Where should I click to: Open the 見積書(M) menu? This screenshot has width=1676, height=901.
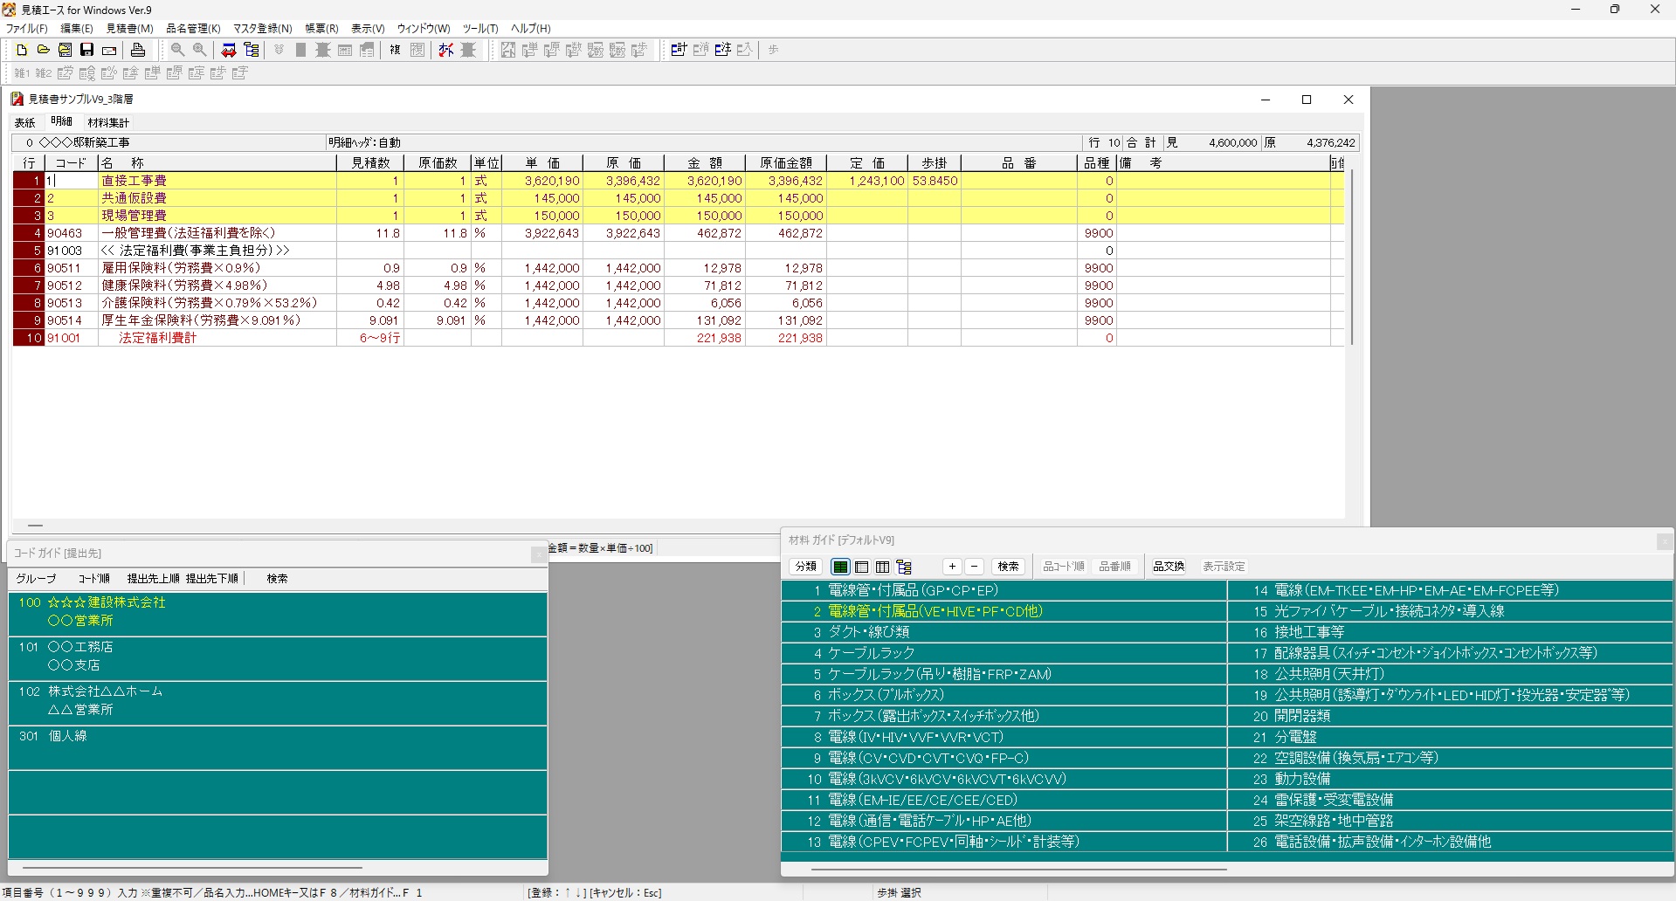coord(130,29)
